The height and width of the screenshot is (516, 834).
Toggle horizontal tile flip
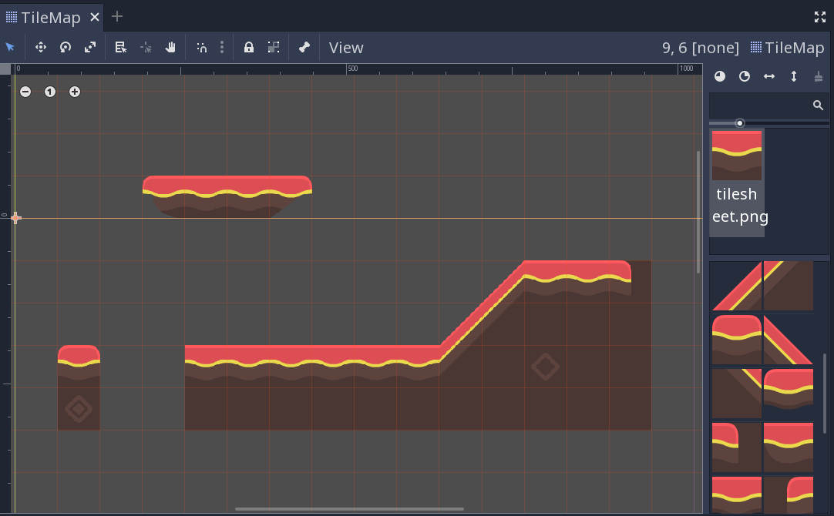click(x=769, y=76)
